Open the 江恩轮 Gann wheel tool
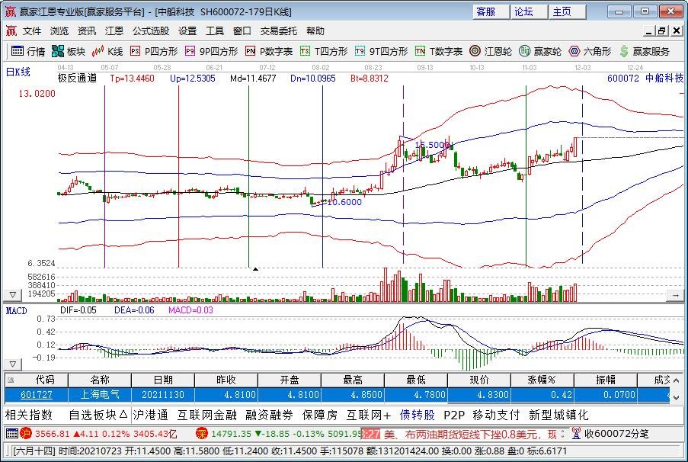Screen dimensions: 688x462 pyautogui.click(x=490, y=51)
